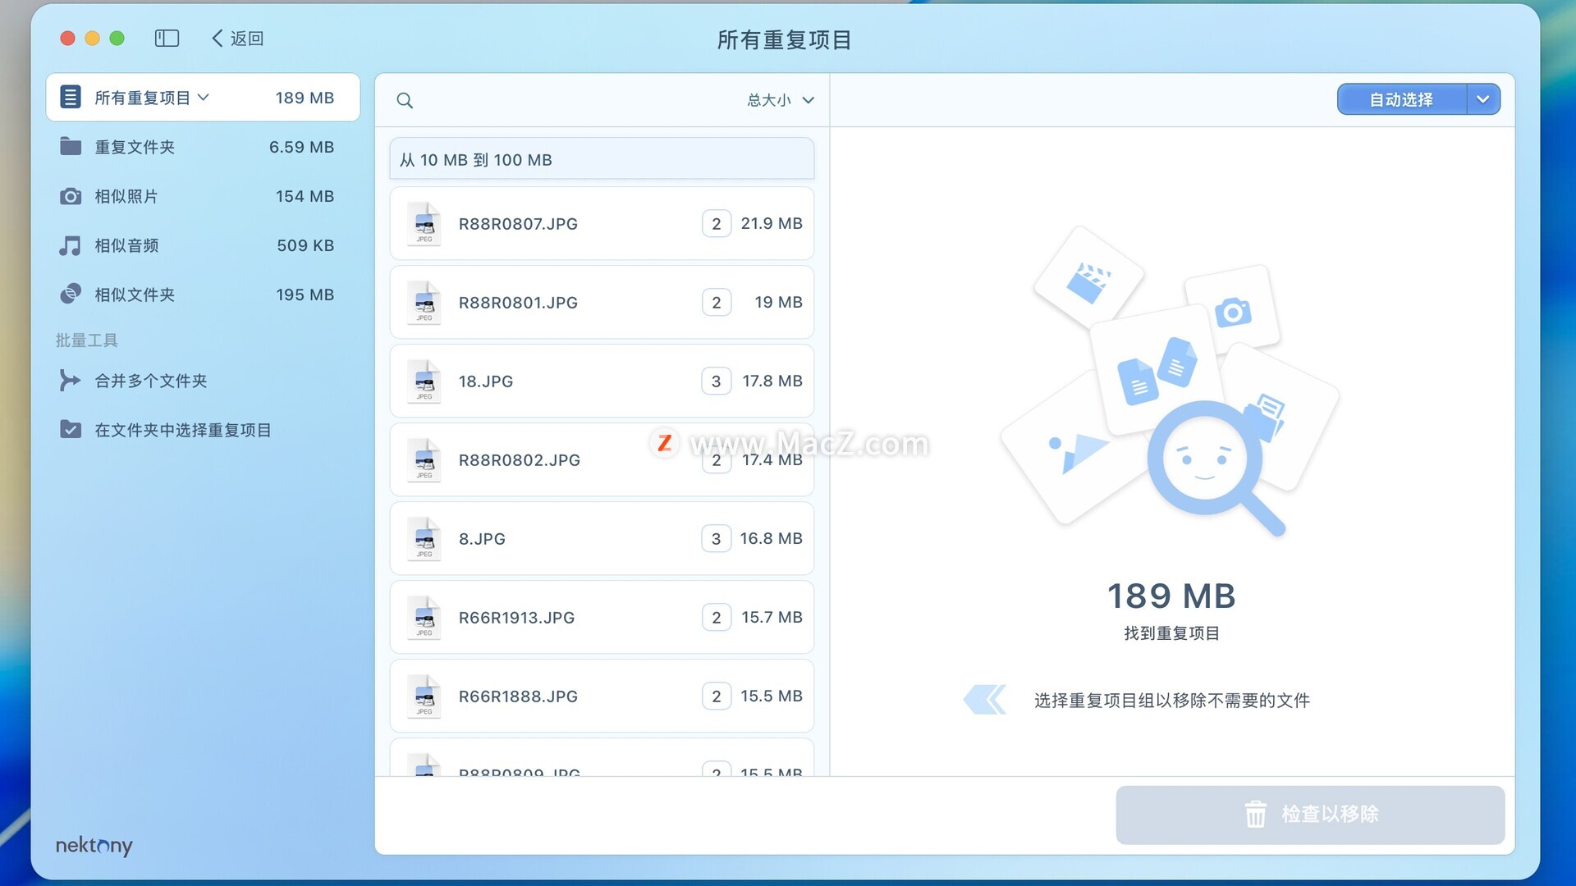Viewport: 1576px width, 886px height.
Task: Go back with 返回 button
Action: tap(238, 39)
